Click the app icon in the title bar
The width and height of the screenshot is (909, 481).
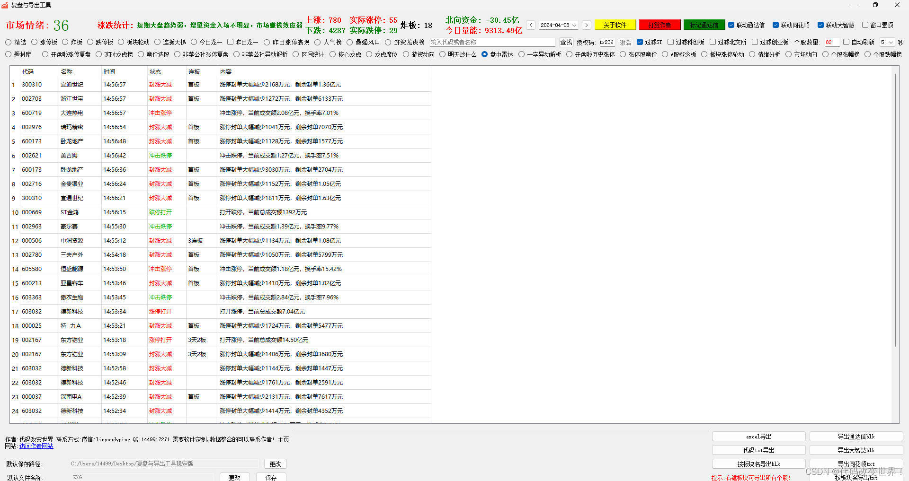pos(5,5)
